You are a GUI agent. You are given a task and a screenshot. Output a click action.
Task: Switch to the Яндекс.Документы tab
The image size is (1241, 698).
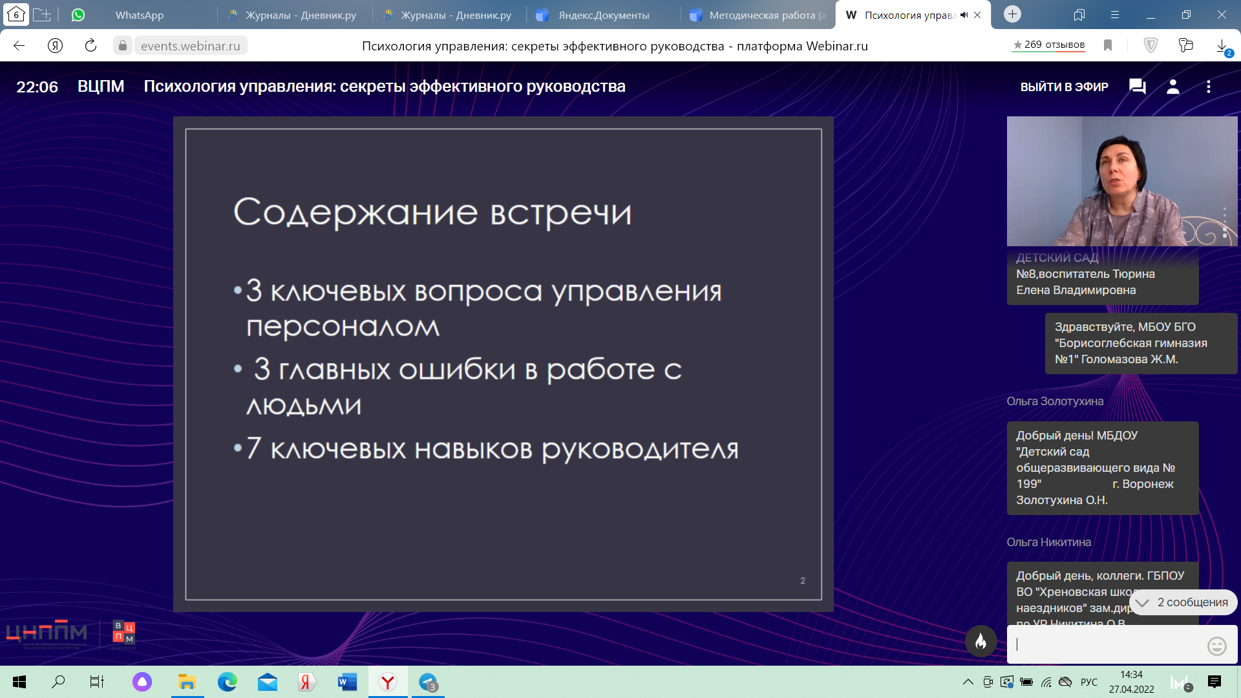click(603, 15)
